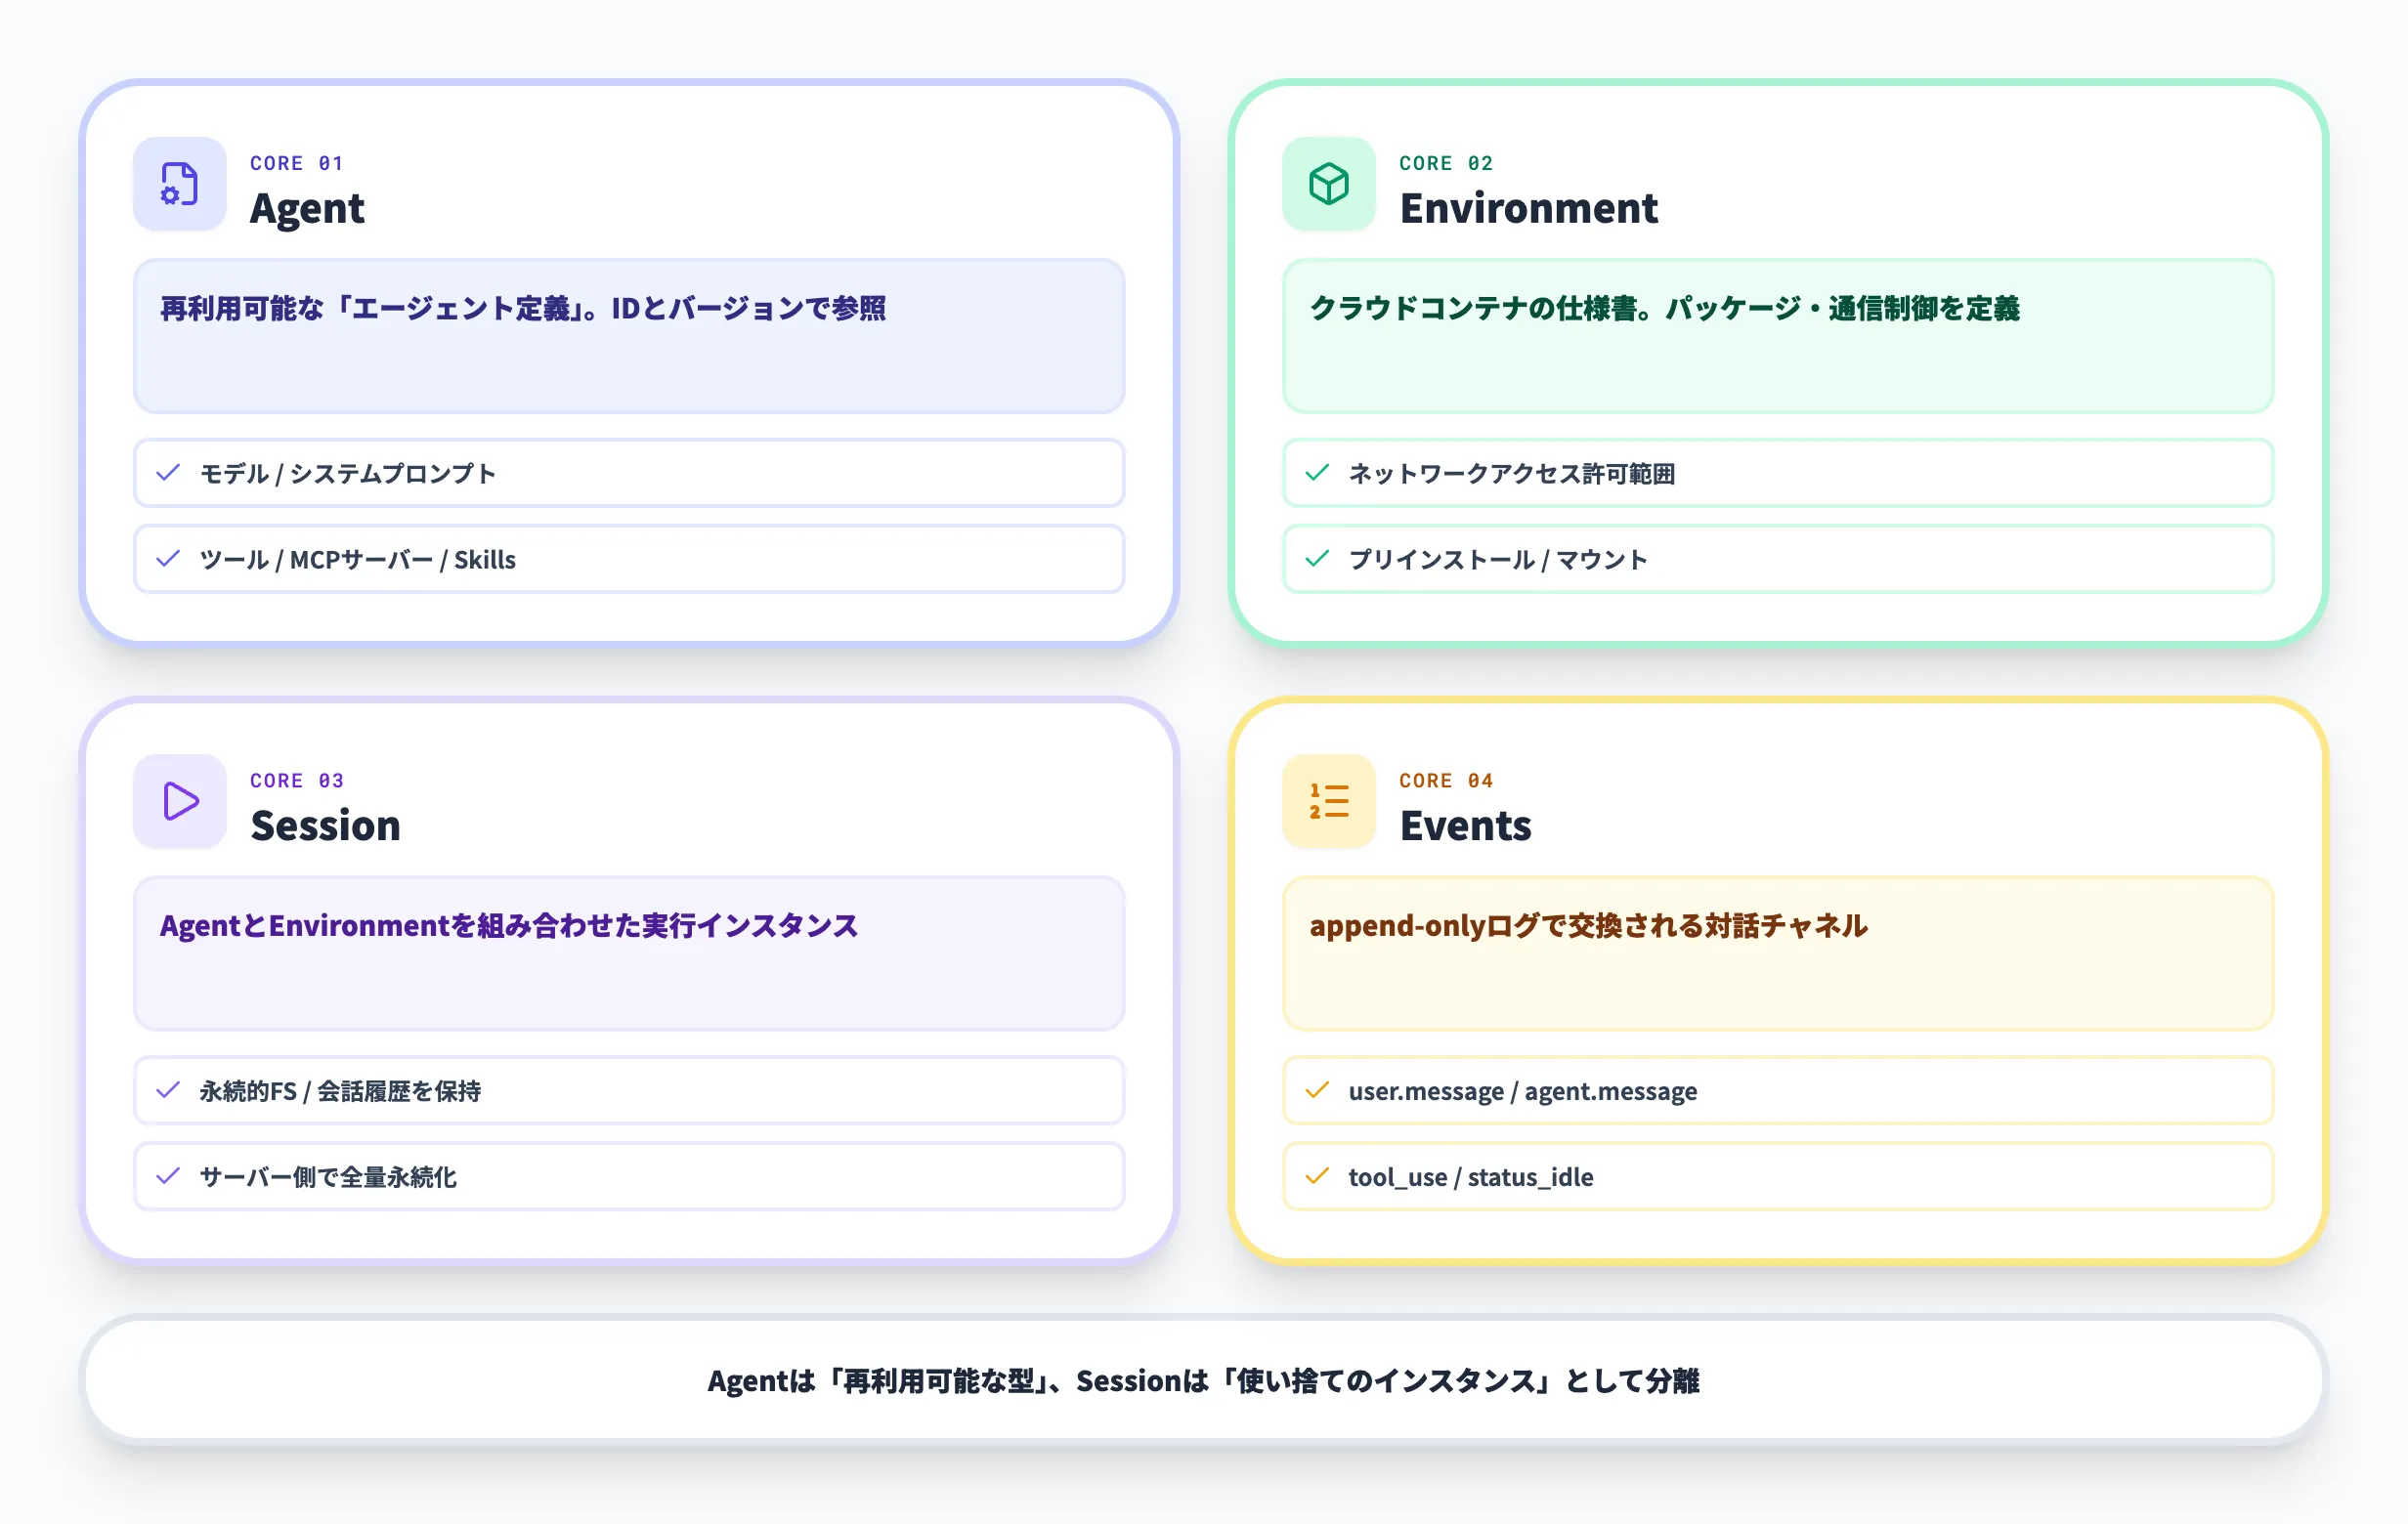The image size is (2408, 1524).
Task: Select the CORE 02 label above Environment
Action: 1445,163
